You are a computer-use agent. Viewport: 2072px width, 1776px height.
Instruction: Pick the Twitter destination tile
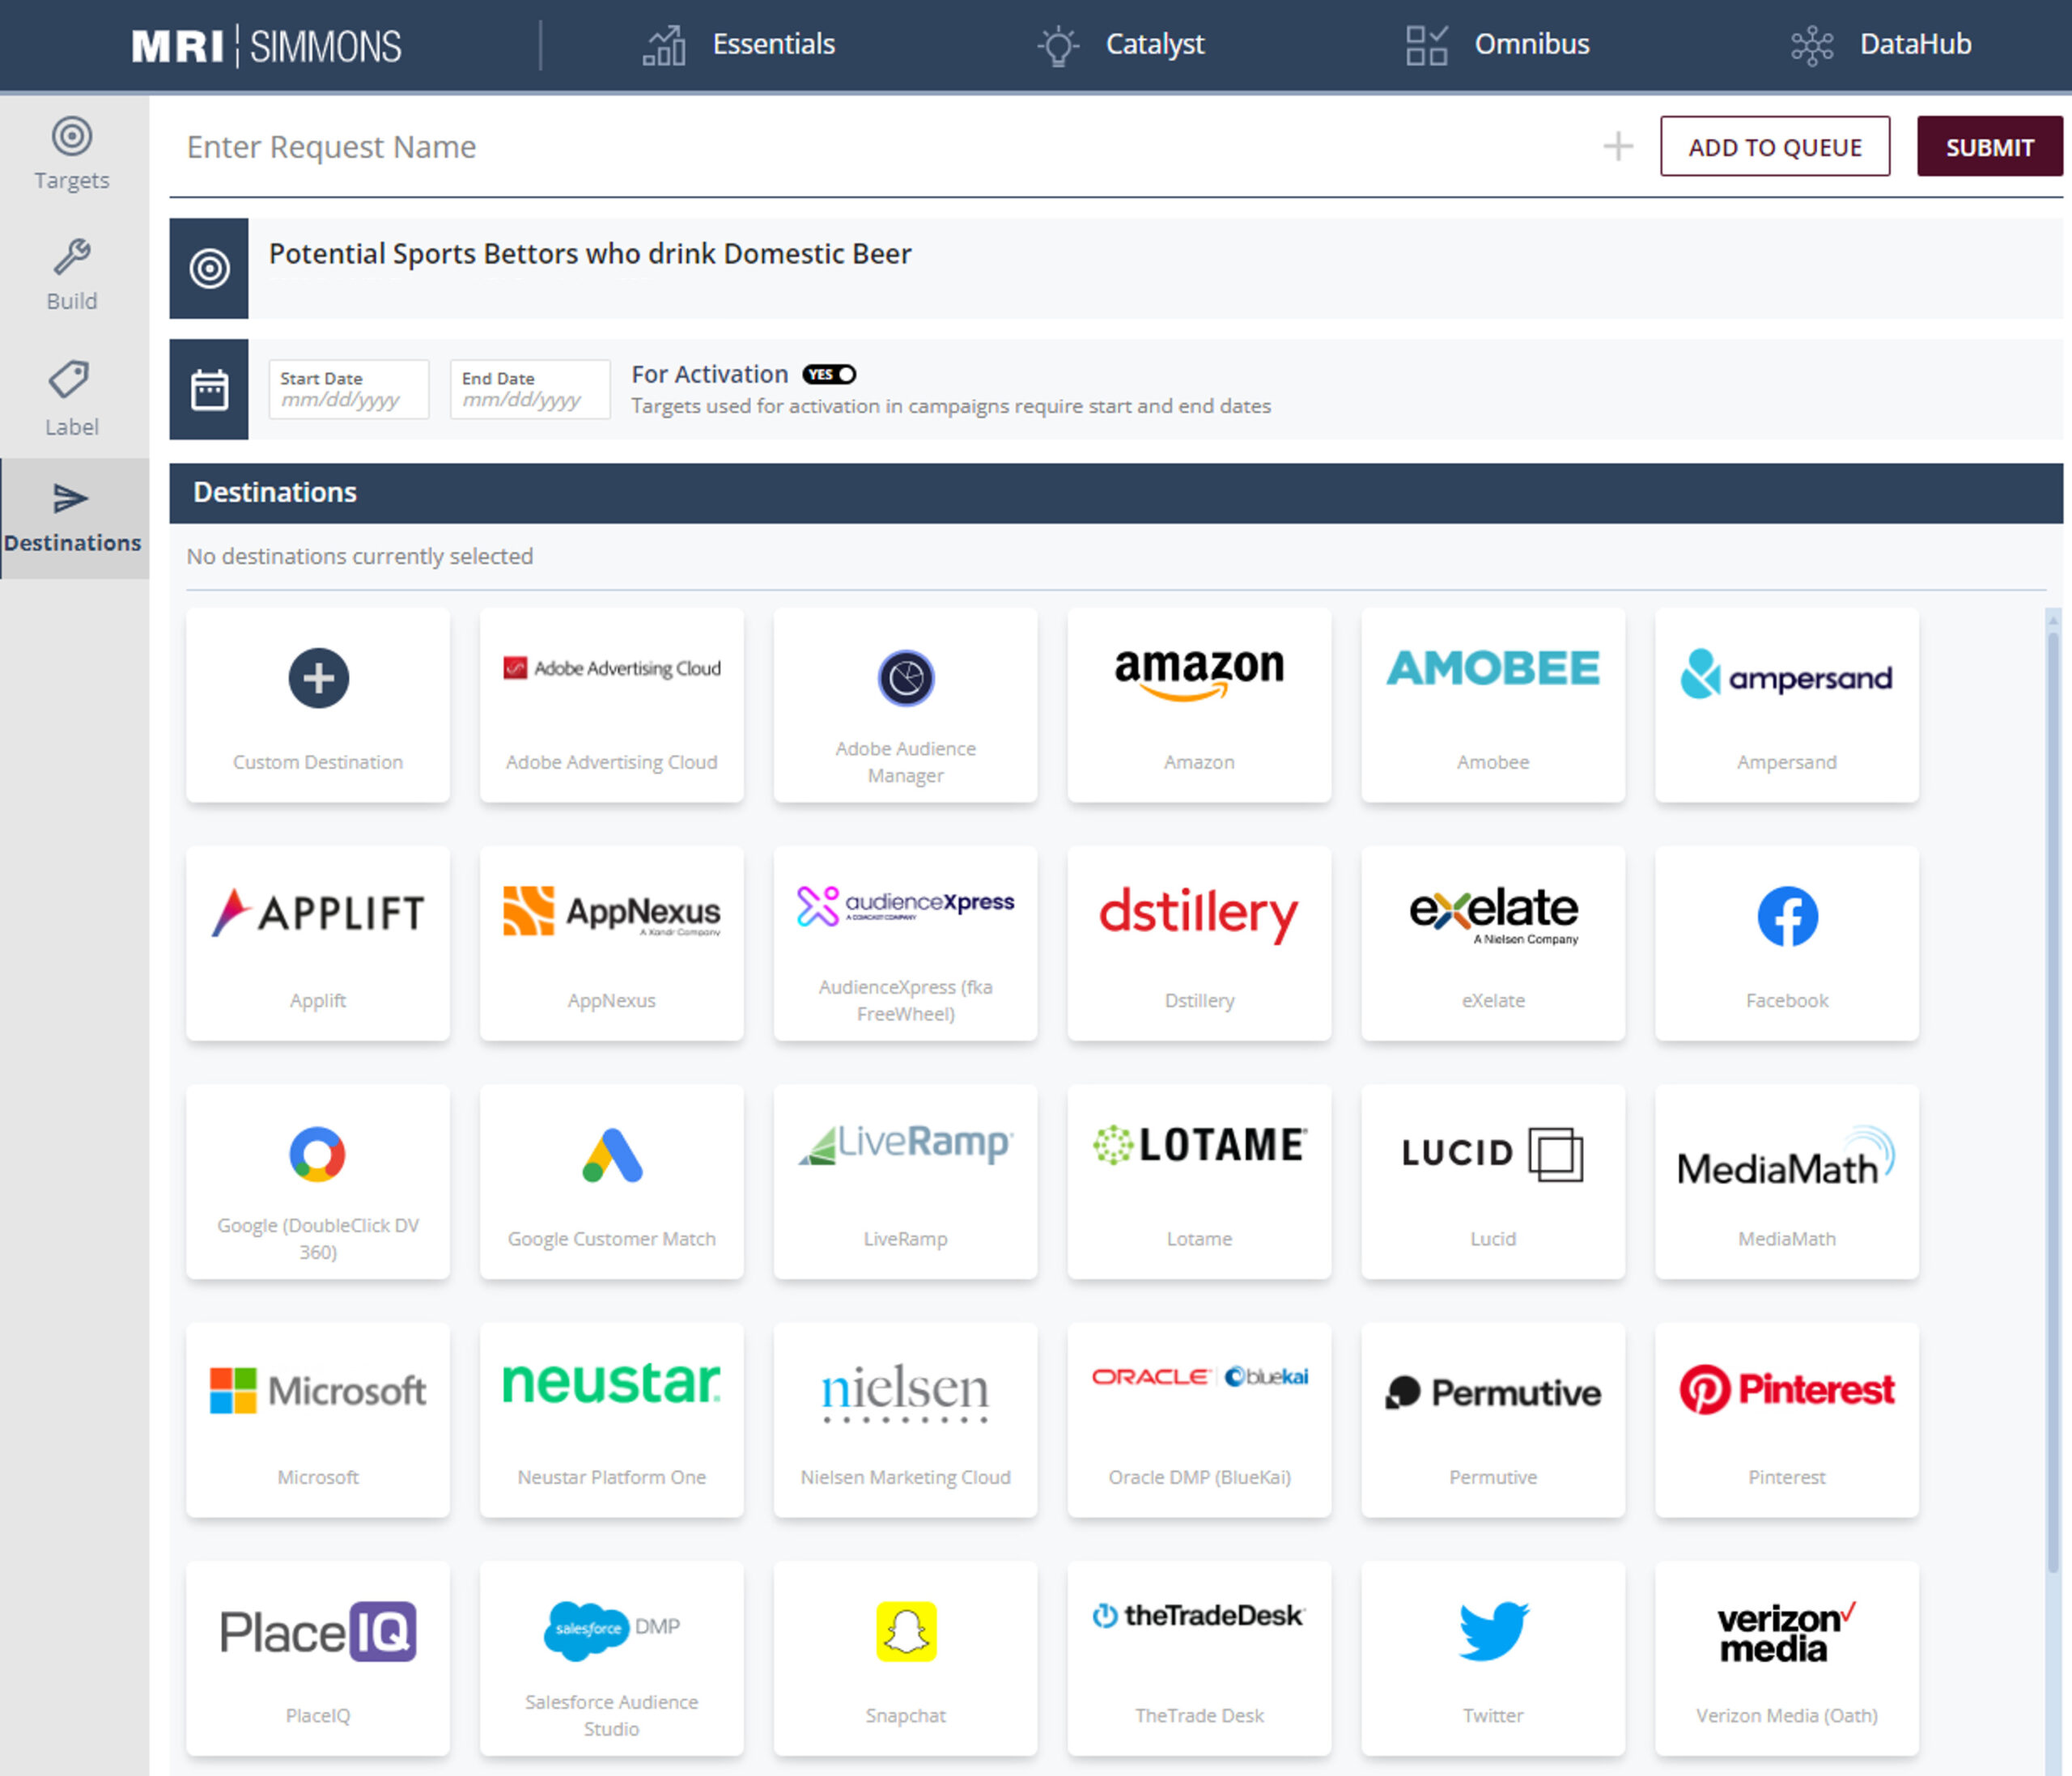click(1492, 1657)
